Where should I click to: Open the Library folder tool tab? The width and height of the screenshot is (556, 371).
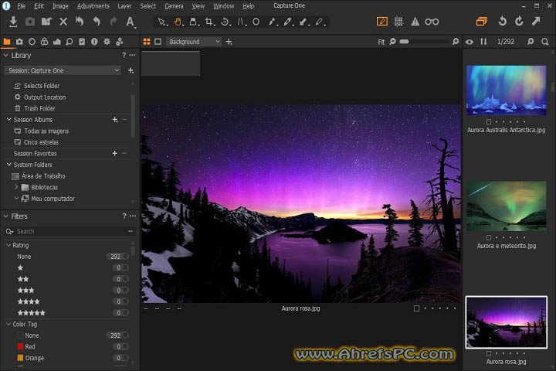[7, 42]
